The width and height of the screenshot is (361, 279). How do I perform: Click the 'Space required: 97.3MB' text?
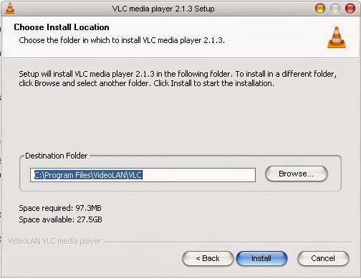(x=60, y=208)
